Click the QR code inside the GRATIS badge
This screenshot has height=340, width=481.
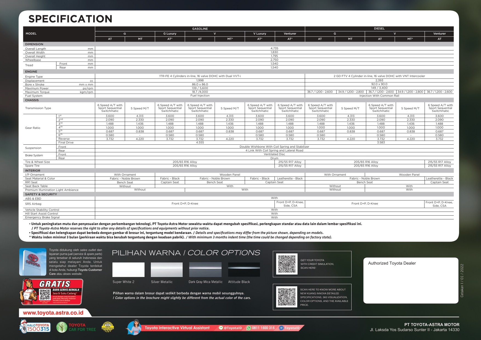point(45,295)
